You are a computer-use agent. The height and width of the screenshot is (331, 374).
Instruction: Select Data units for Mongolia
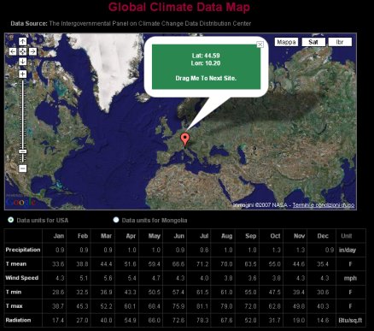(x=116, y=220)
